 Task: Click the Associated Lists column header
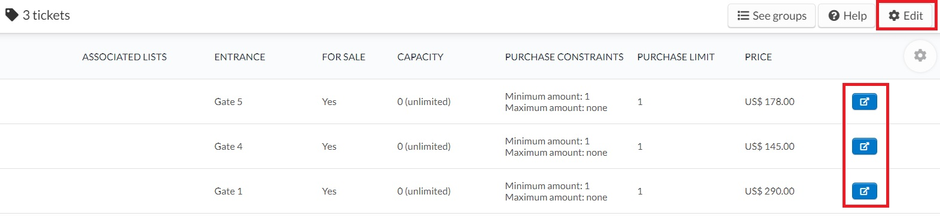(124, 57)
